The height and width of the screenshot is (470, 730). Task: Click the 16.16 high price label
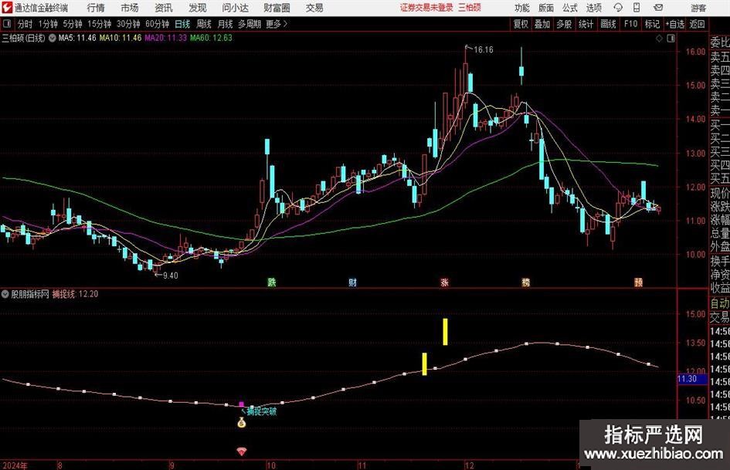[x=484, y=50]
